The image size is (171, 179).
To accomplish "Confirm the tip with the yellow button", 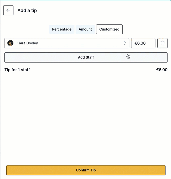I will point(86,170).
